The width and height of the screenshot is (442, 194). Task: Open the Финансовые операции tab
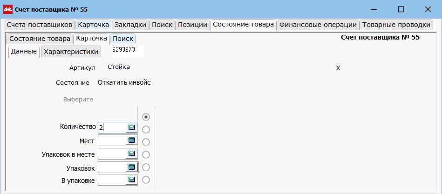[x=318, y=25]
